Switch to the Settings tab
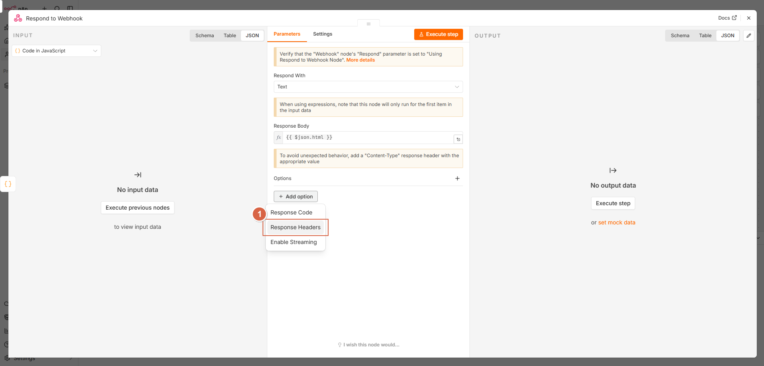The width and height of the screenshot is (764, 366). (x=323, y=34)
